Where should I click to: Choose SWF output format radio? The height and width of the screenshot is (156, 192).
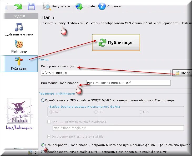pos(51,112)
